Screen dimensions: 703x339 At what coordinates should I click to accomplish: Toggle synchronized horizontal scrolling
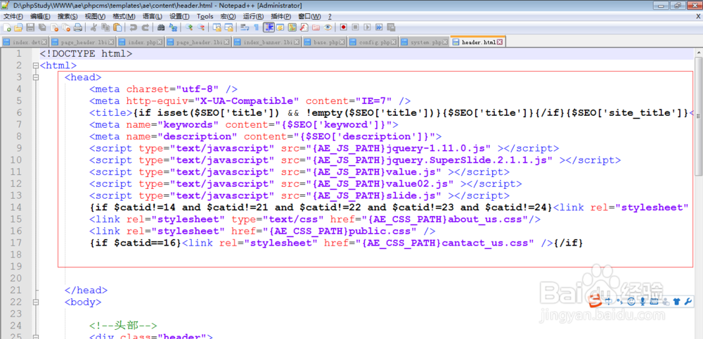pos(228,27)
